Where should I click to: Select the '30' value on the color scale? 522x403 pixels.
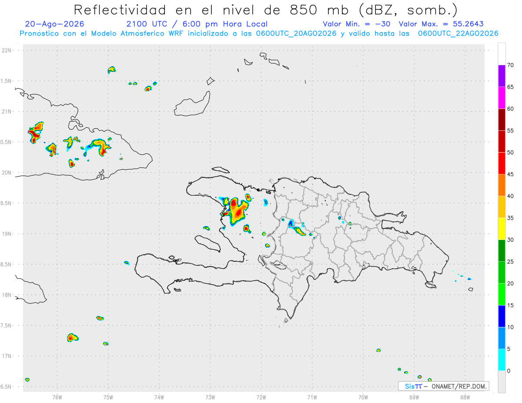(x=510, y=240)
